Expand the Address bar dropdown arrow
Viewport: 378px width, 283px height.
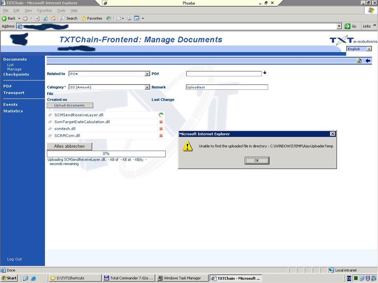339,26
